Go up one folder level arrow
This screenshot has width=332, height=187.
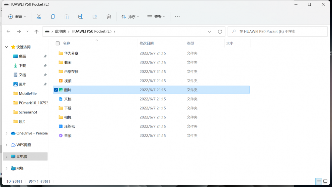(x=37, y=31)
